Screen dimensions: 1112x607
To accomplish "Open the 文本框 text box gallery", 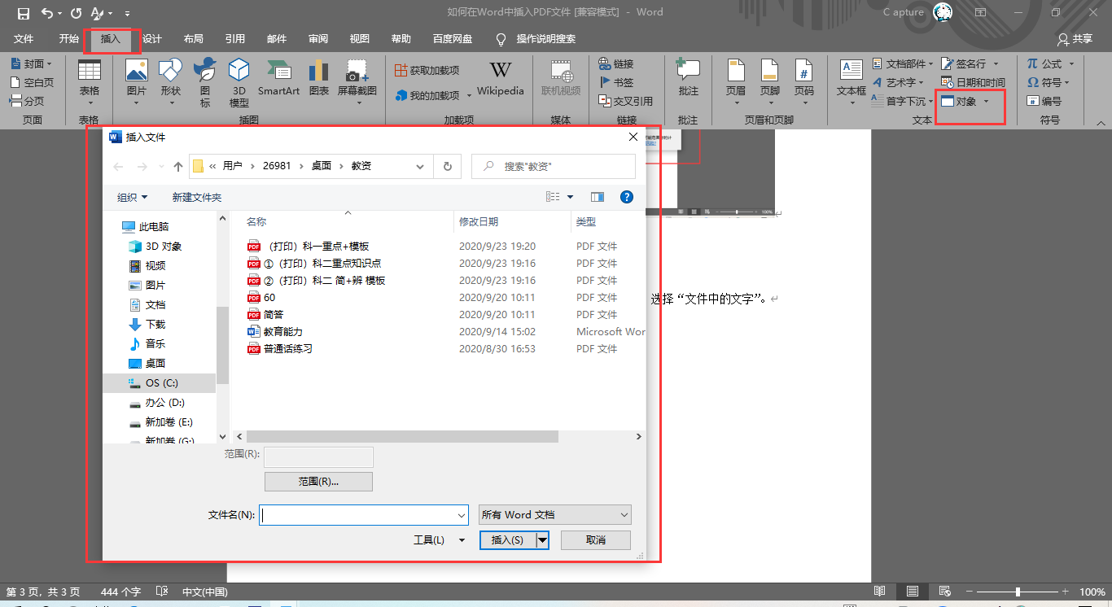I will click(x=852, y=83).
